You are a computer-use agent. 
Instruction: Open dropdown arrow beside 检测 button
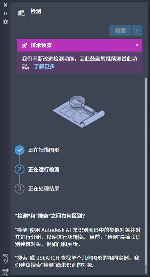137,30
